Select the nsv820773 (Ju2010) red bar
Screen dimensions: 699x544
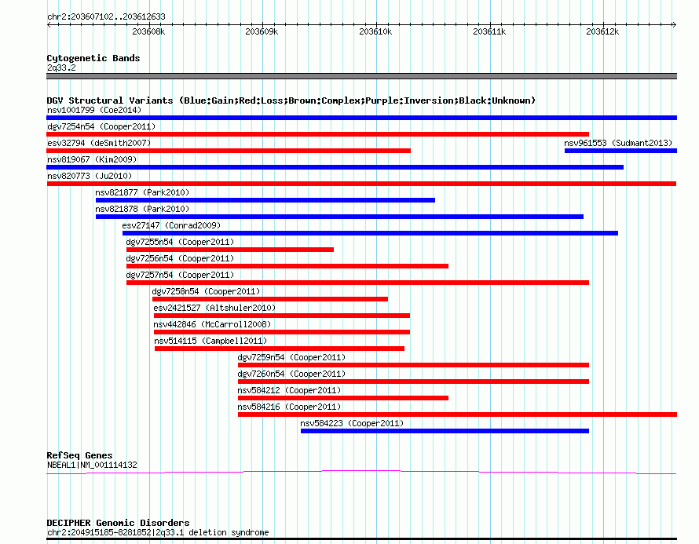click(361, 184)
